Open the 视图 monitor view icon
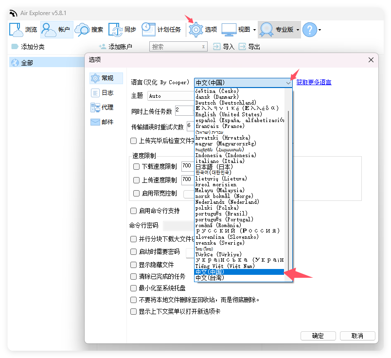Image resolution: width=391 pixels, height=358 pixels. tap(229, 30)
